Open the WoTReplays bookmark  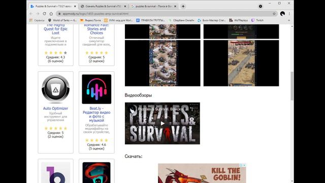[x=238, y=20]
